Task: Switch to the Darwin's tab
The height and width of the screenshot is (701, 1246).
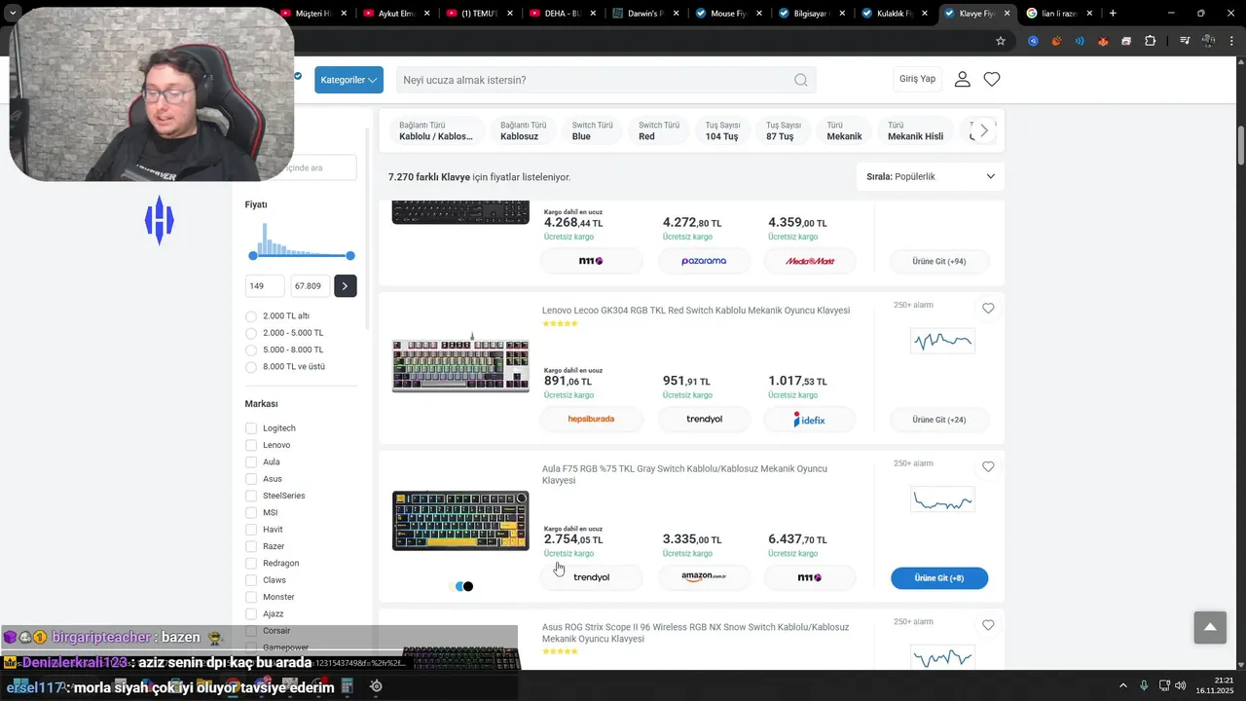Action: coord(647,14)
